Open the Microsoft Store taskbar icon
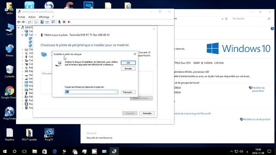 click(x=44, y=151)
